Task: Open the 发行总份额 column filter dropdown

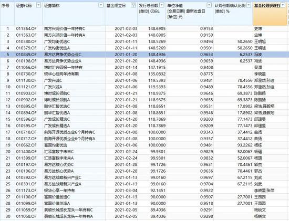Action: point(162,5)
